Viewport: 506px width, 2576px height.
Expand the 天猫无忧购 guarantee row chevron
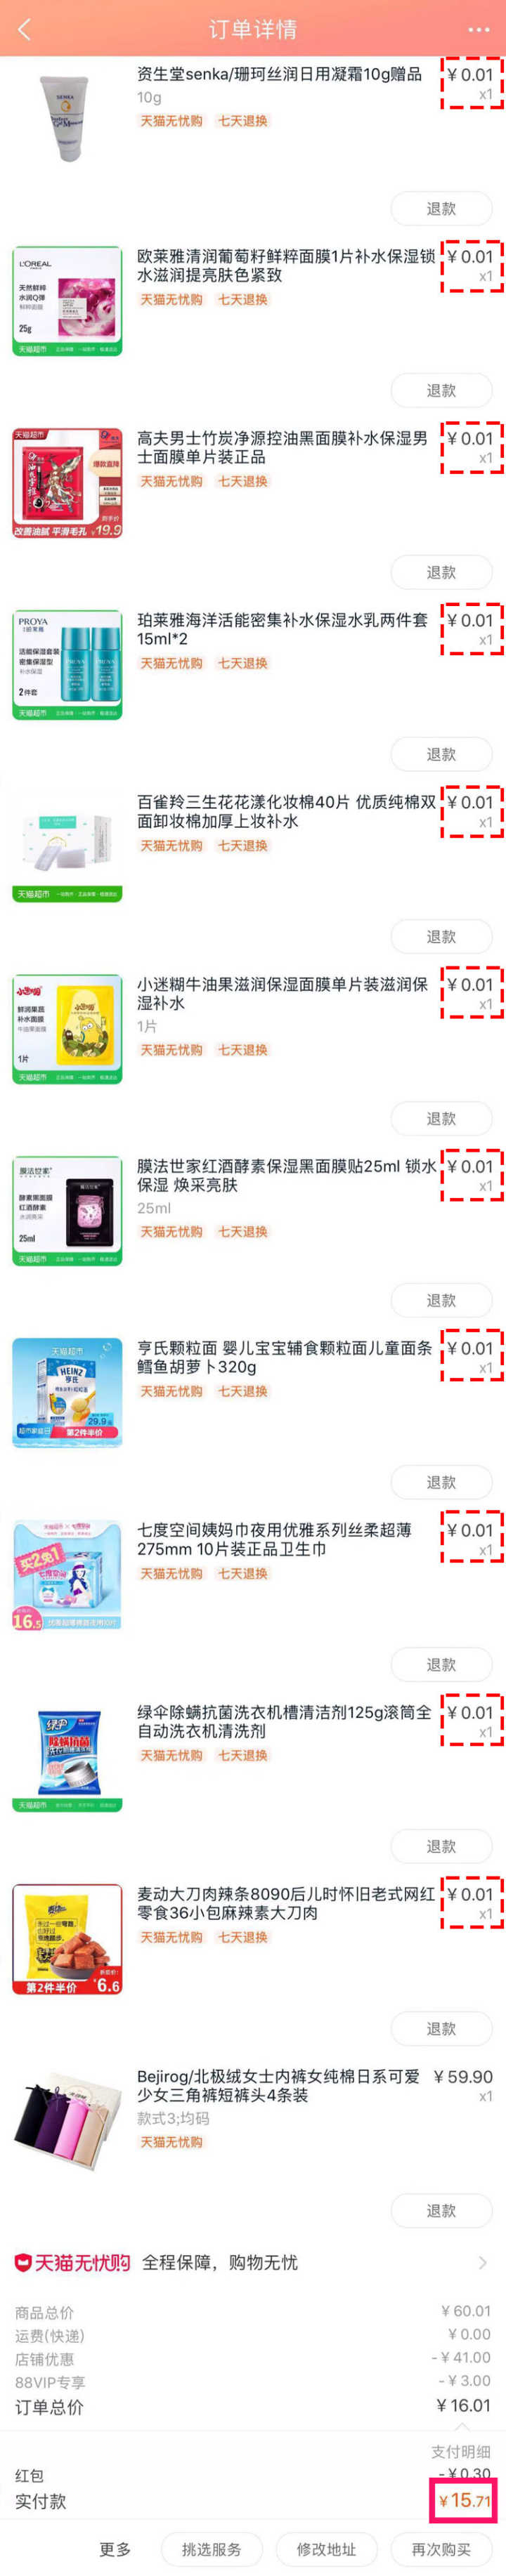tap(483, 2263)
